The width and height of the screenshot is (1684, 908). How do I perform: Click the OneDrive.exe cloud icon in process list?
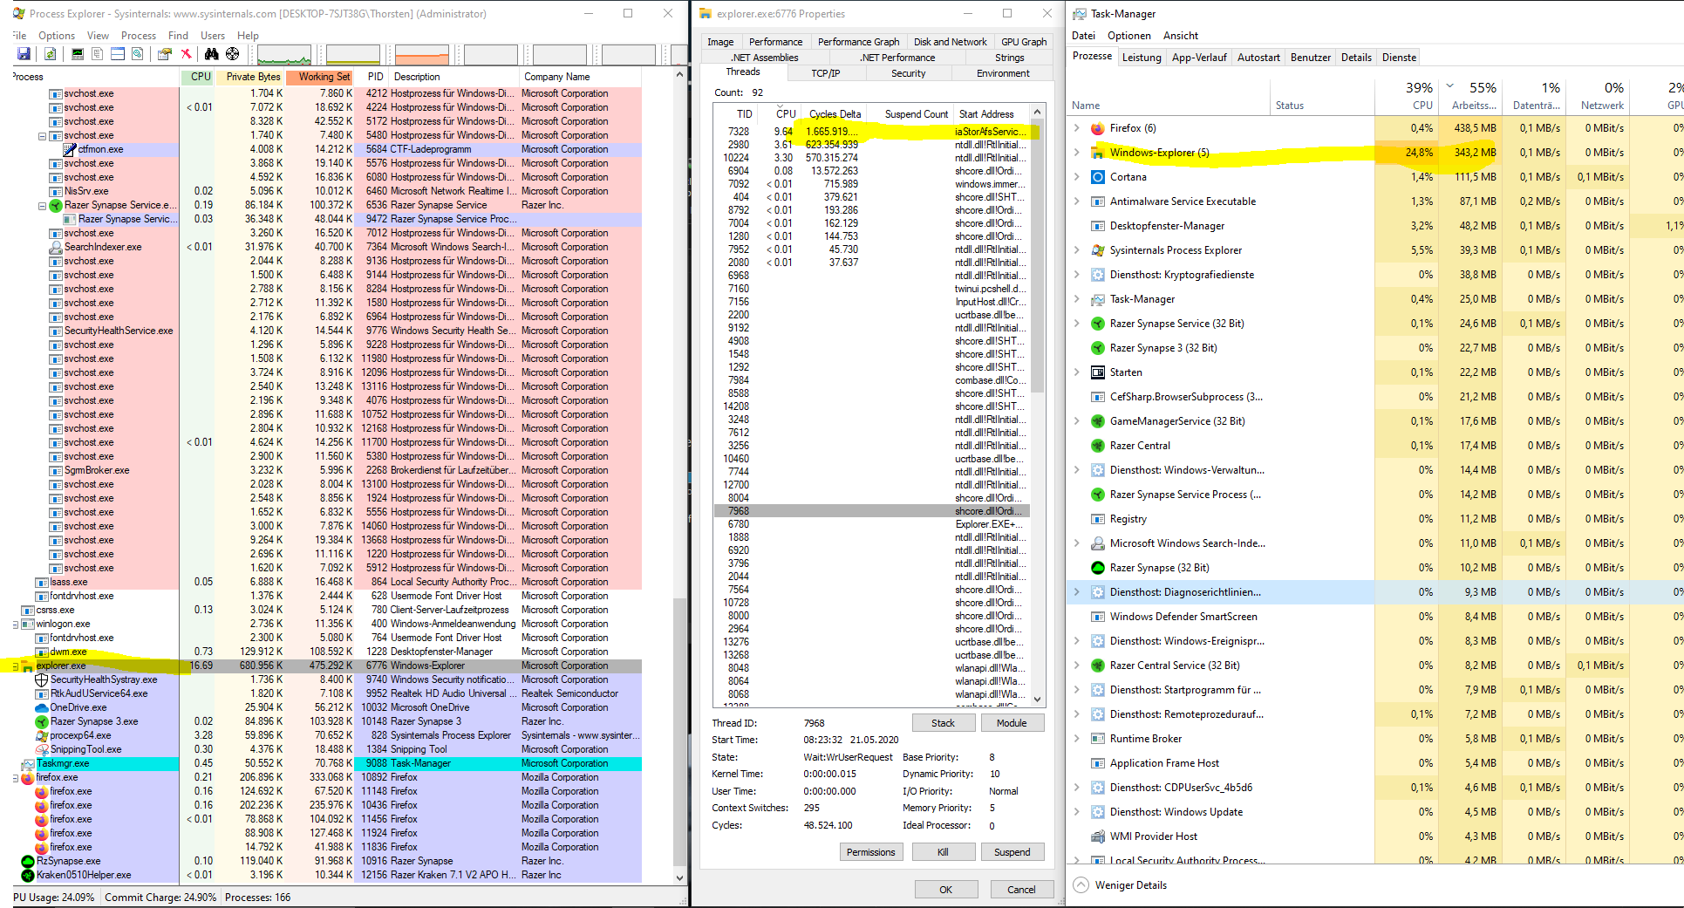41,708
